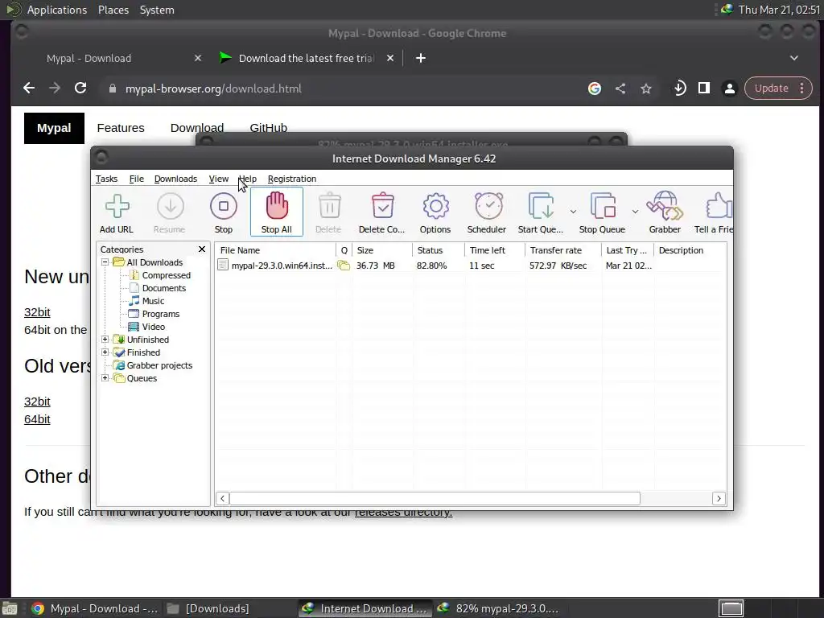Screen dimensions: 824x618
Task: Close the Categories panel
Action: click(202, 249)
